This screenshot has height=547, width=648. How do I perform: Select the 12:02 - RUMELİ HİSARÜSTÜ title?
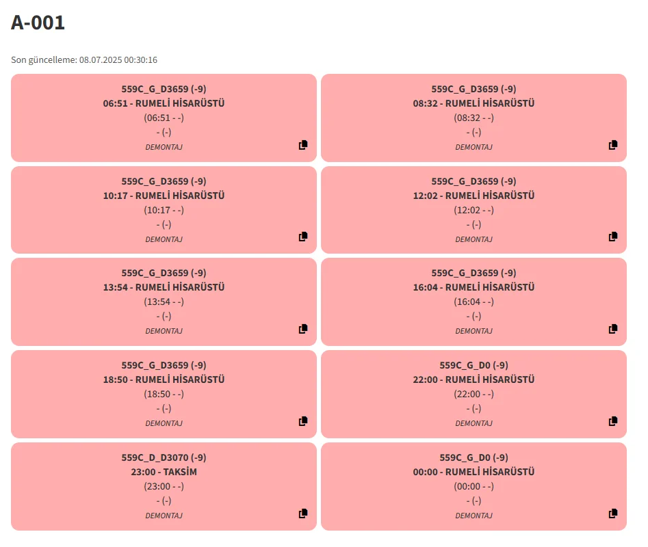(474, 196)
